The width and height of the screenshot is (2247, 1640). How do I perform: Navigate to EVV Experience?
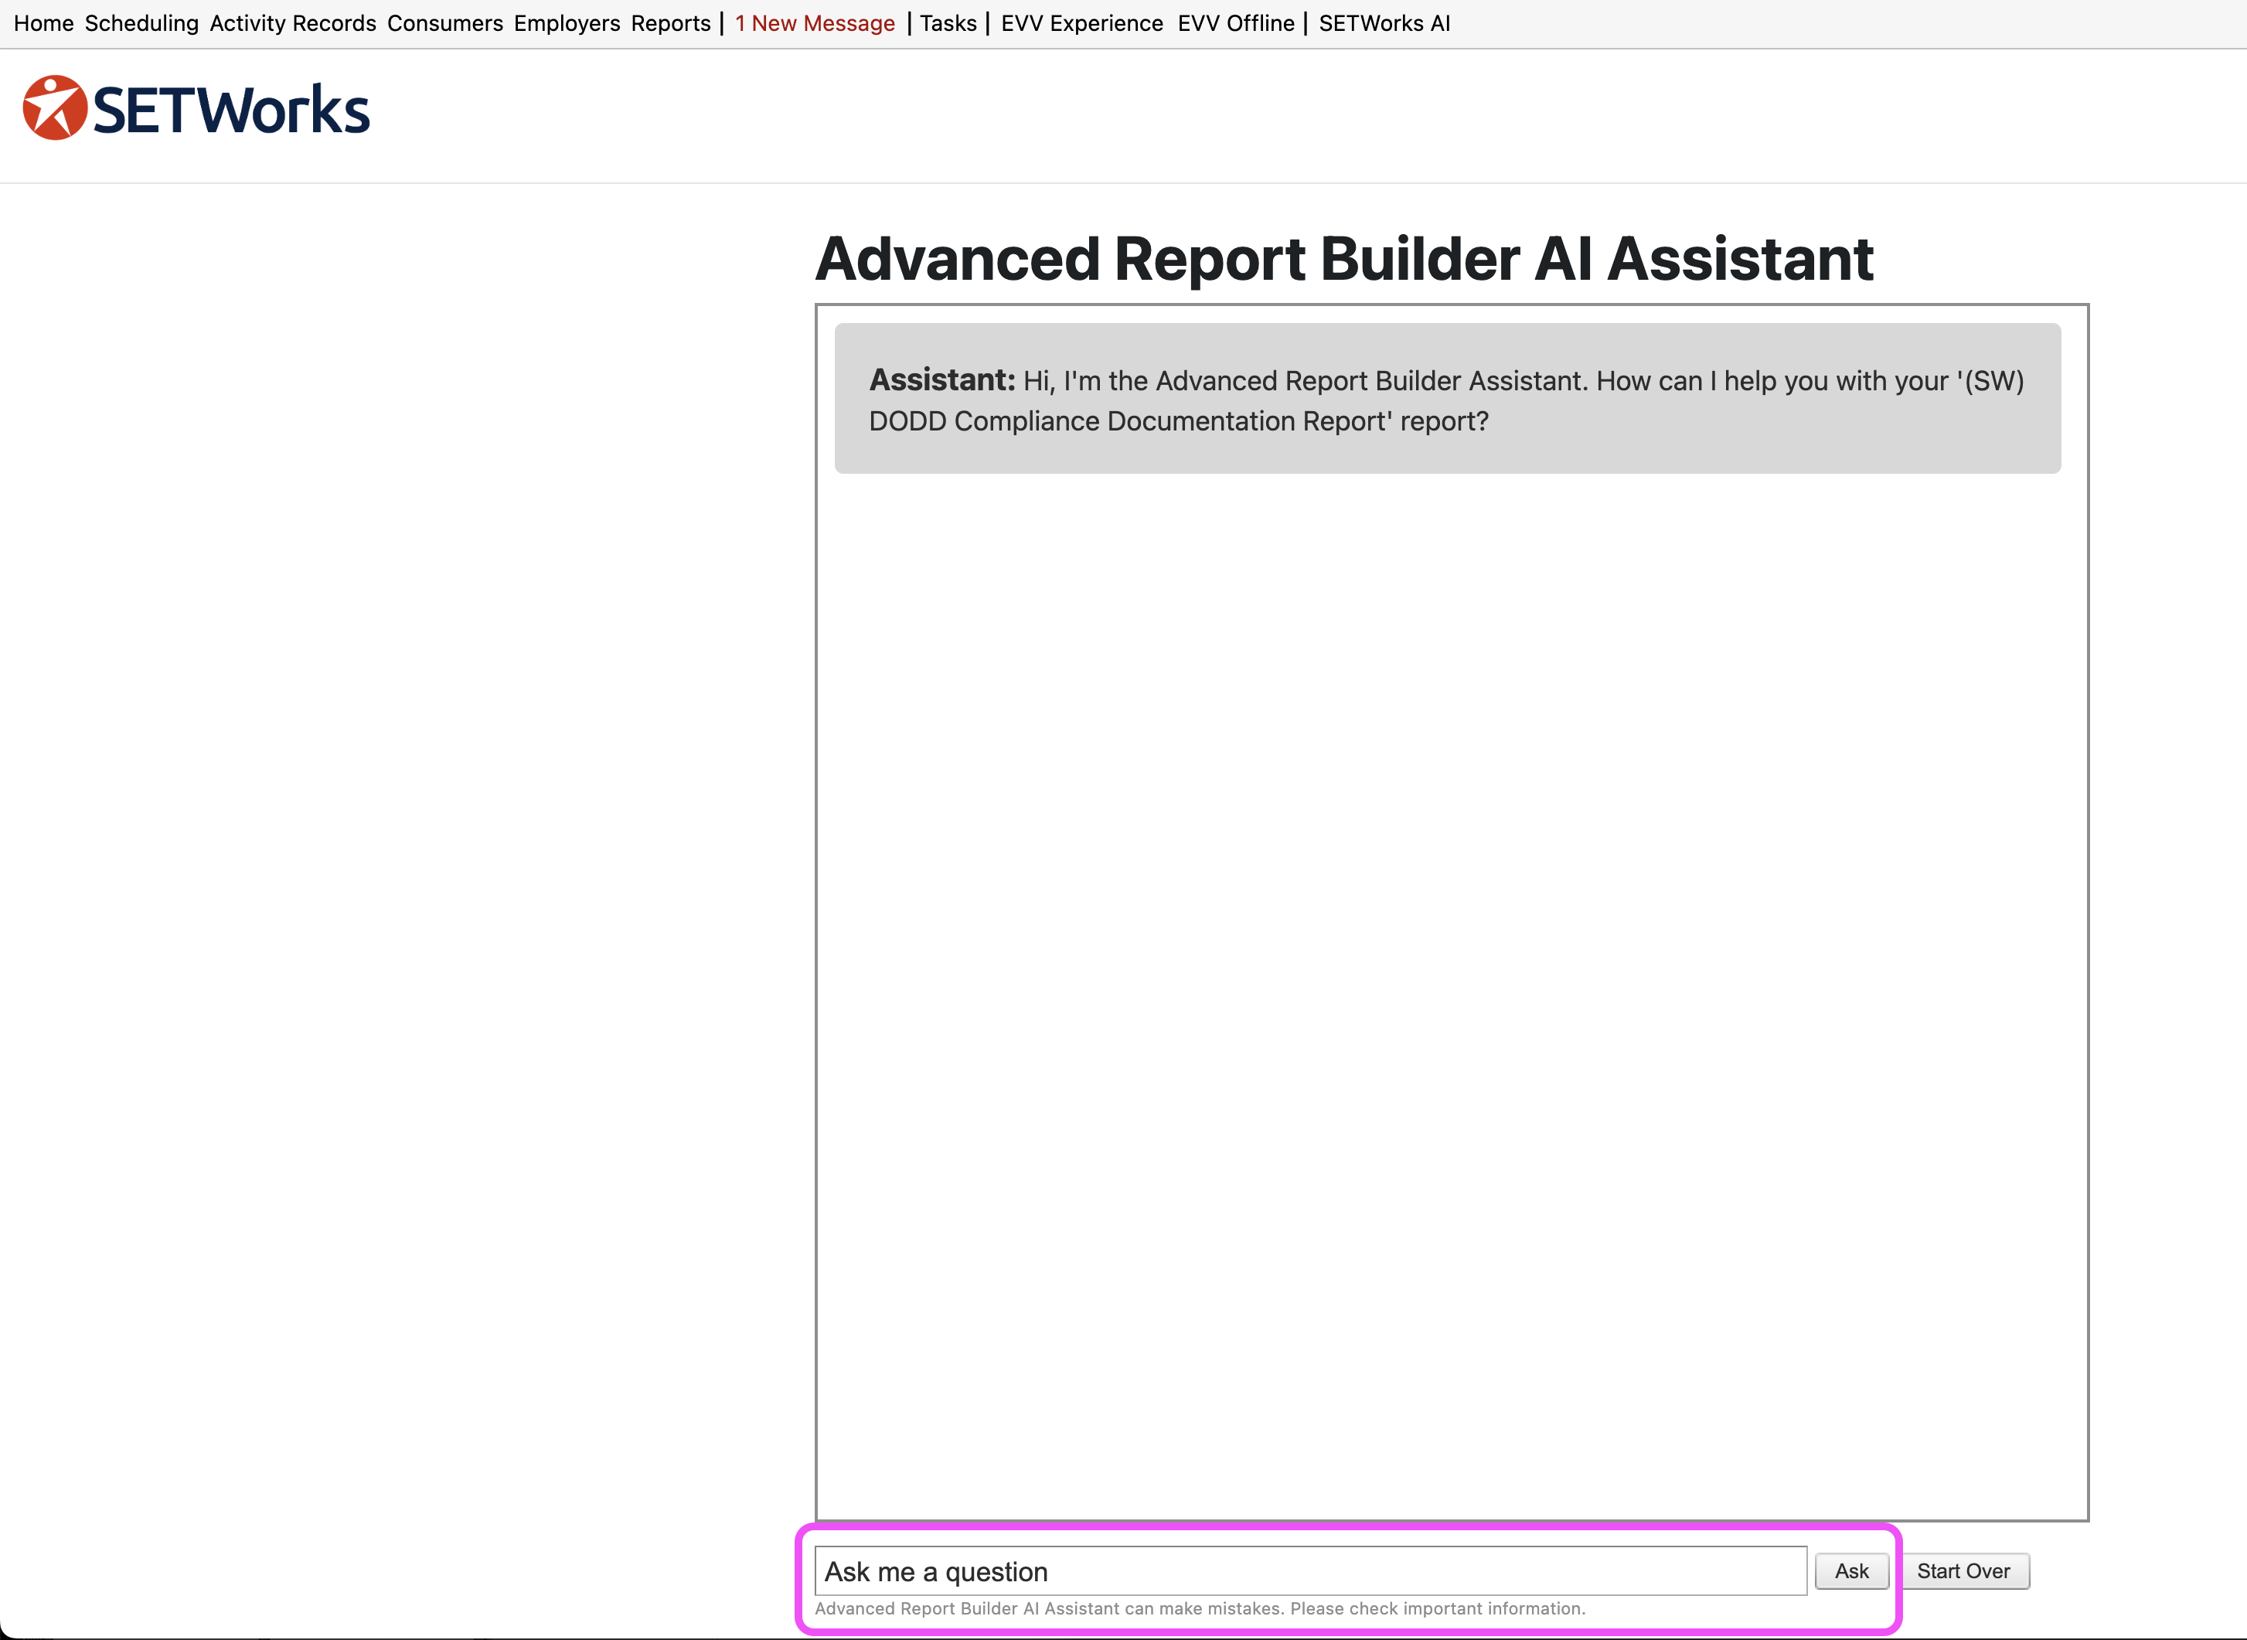click(x=1081, y=23)
